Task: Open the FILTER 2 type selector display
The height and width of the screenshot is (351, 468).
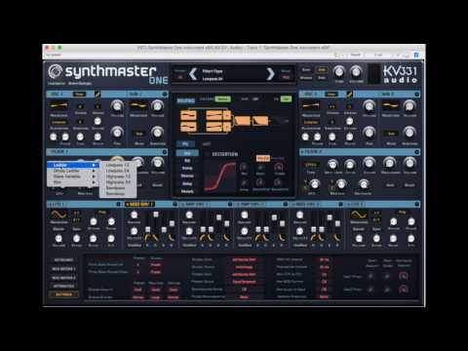Action: 311,165
